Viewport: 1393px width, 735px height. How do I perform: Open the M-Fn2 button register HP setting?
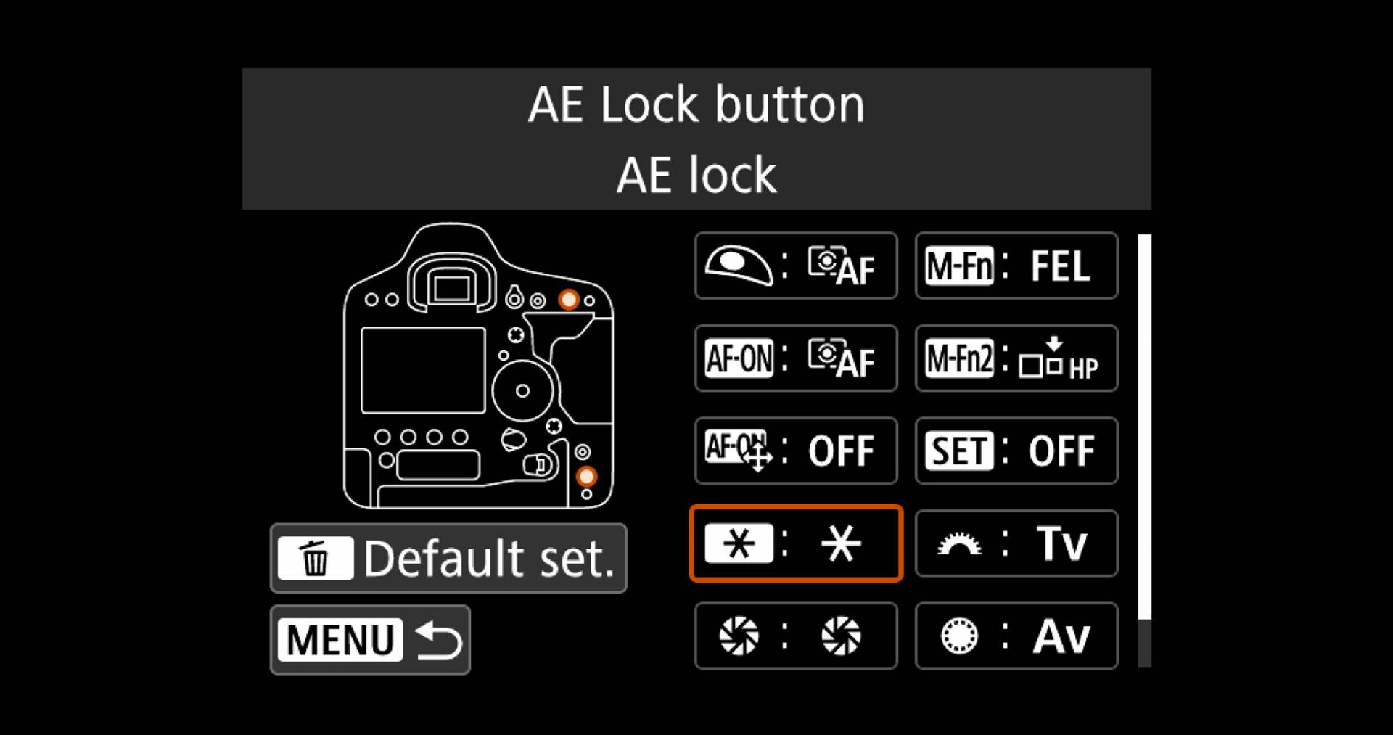(x=1016, y=358)
